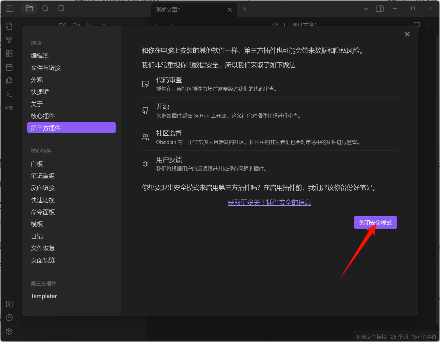This screenshot has width=440, height=342.
Task: Close the settings dialog with X
Action: click(x=407, y=34)
